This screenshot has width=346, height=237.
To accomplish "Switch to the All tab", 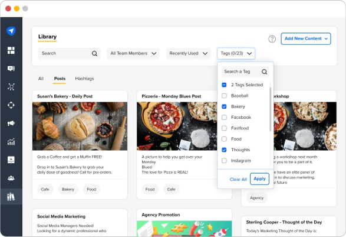I will [x=41, y=79].
